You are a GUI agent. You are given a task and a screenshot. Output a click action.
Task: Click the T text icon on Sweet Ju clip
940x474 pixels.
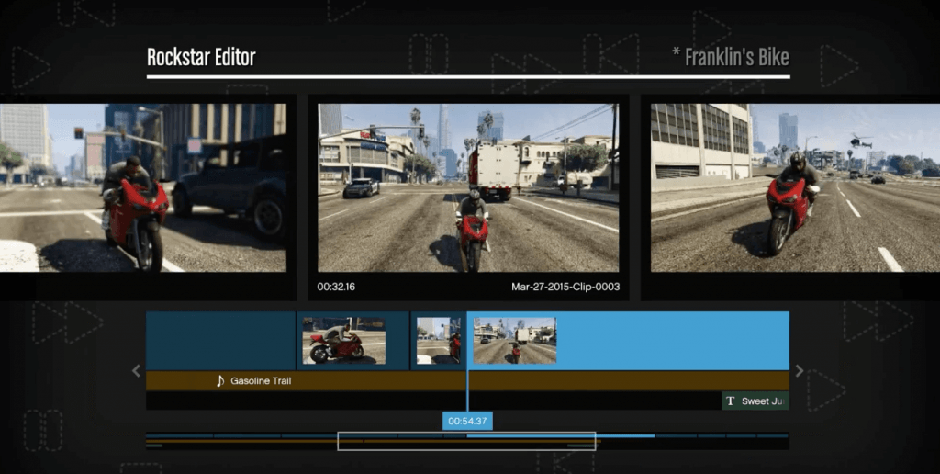click(x=730, y=401)
